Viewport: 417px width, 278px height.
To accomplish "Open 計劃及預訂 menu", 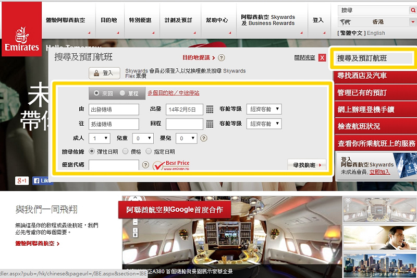I will (x=178, y=20).
